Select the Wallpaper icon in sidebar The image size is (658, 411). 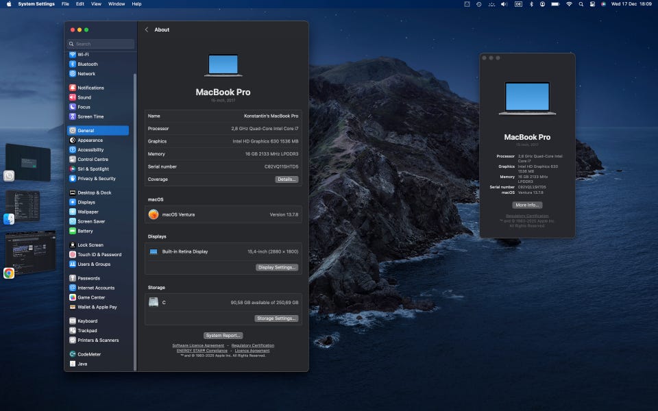click(73, 212)
